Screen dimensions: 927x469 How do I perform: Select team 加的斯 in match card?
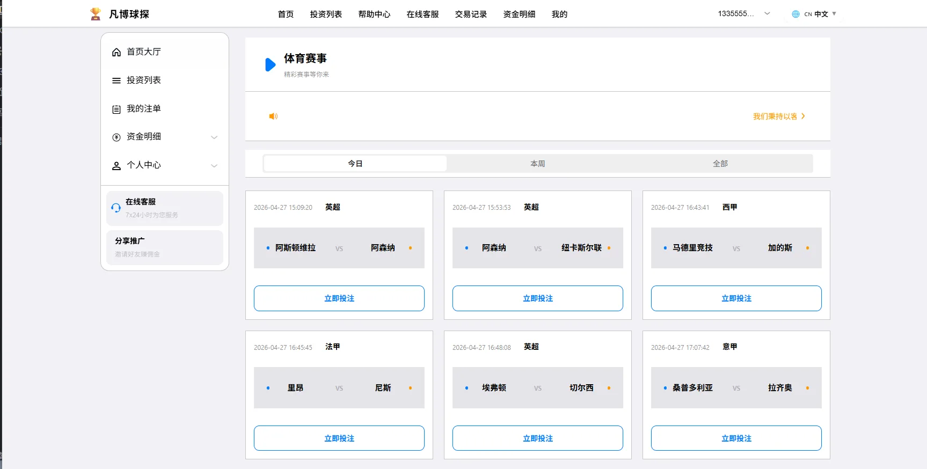tap(780, 248)
